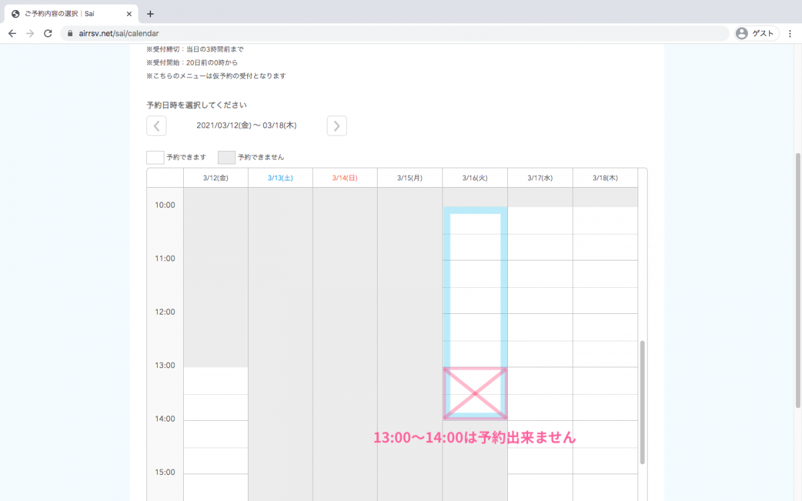The height and width of the screenshot is (501, 802).
Task: Click the calendar's inner vertical scrollbar
Action: point(642,403)
